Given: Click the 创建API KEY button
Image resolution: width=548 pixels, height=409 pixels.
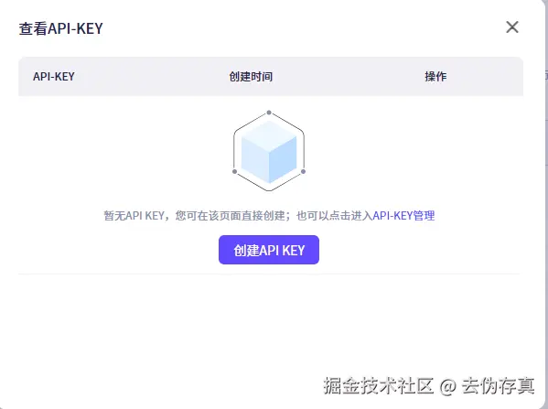Looking at the screenshot, I should pyautogui.click(x=269, y=250).
